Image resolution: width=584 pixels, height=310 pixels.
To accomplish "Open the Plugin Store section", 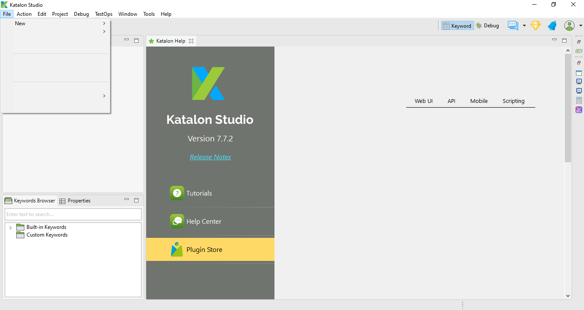I will coord(210,249).
